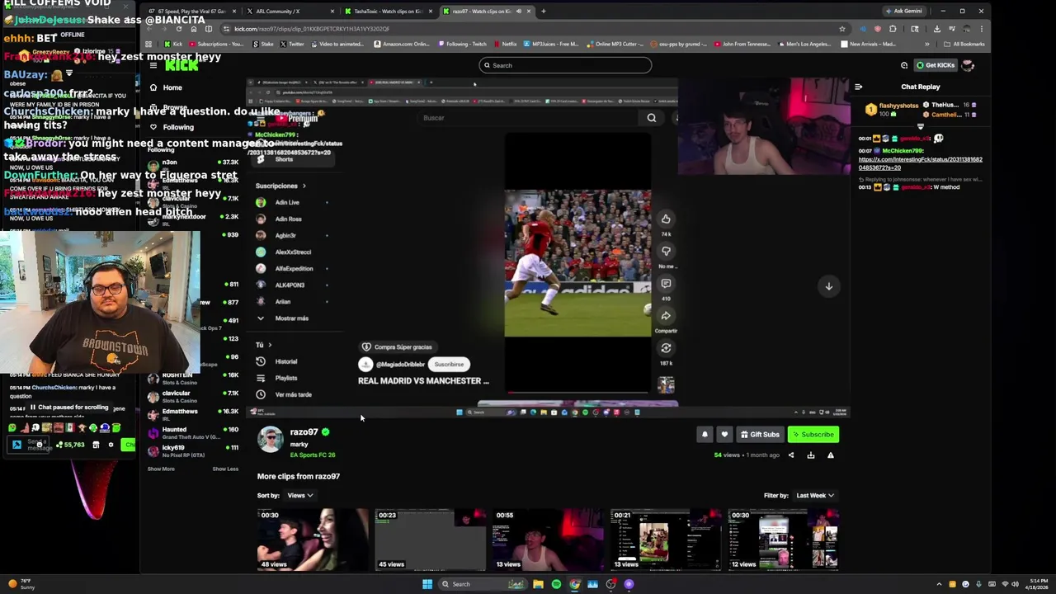Viewport: 1056px width, 594px height.
Task: Launch Spotify from the taskbar
Action: tap(556, 584)
